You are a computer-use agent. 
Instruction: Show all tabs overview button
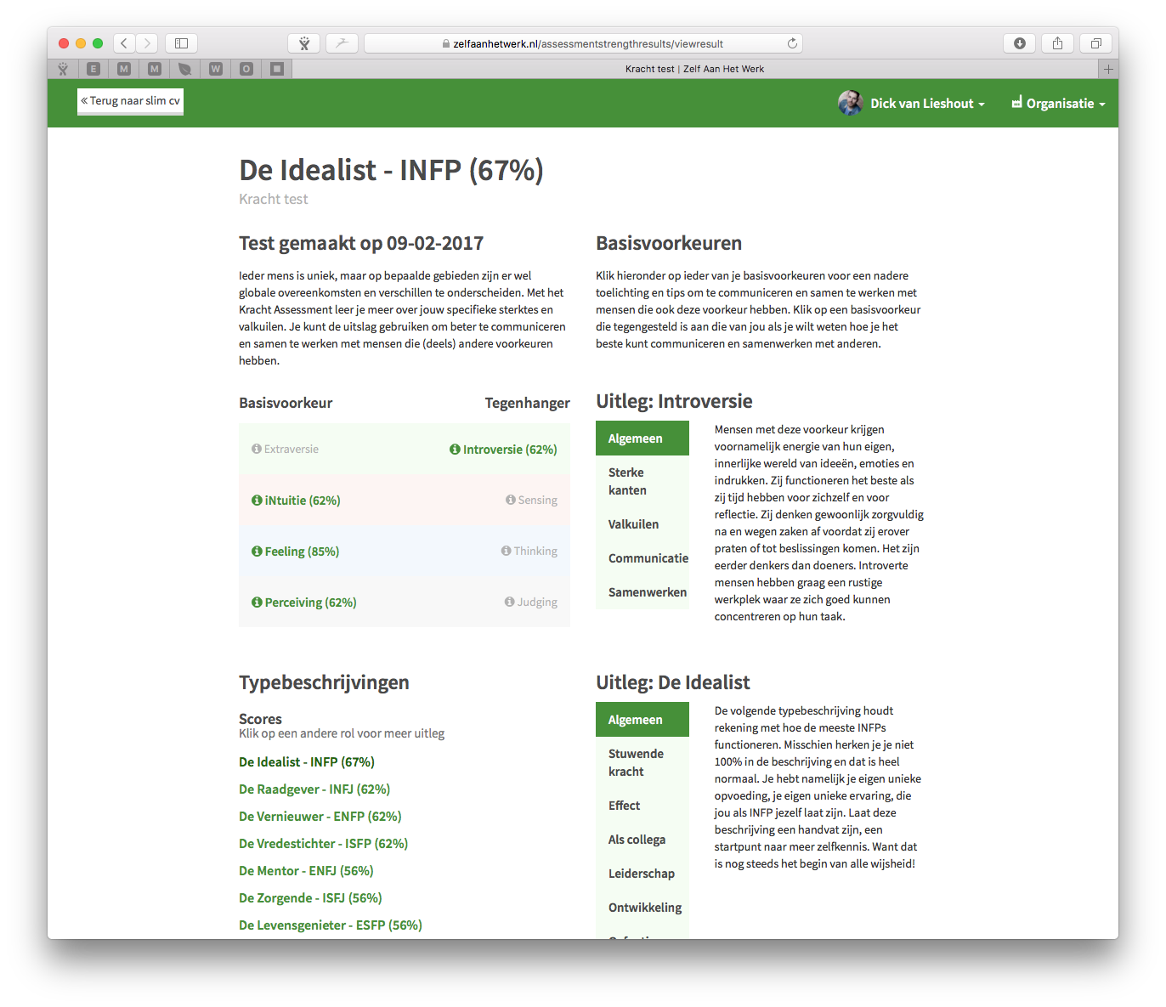coord(1096,43)
